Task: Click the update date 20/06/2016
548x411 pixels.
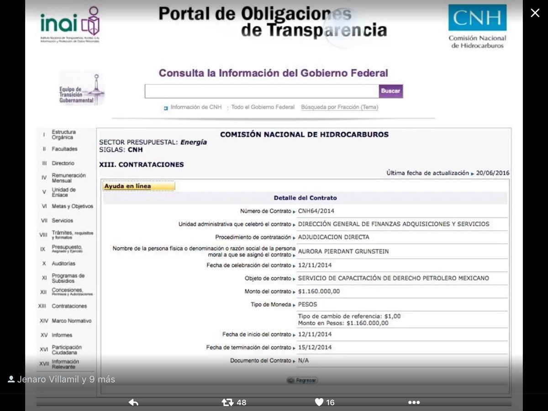Action: (x=493, y=173)
